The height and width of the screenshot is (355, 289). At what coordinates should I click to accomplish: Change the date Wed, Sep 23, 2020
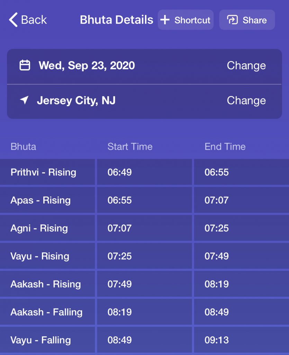click(246, 66)
